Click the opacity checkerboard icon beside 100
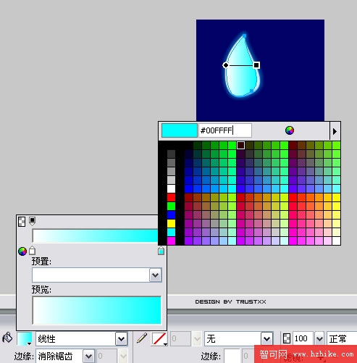This screenshot has height=363, width=357. click(x=287, y=338)
